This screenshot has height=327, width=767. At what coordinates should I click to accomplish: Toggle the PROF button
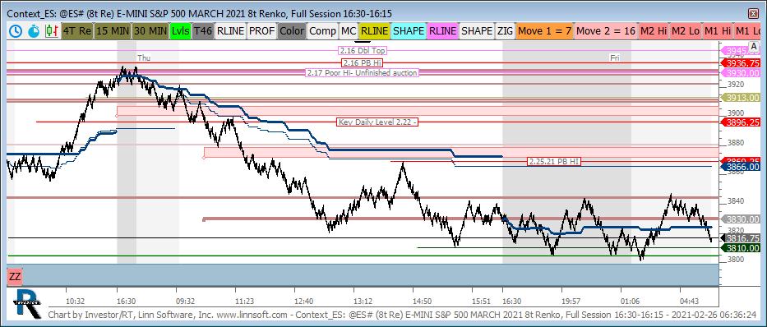click(x=261, y=30)
